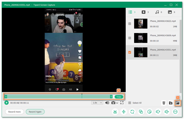The image size is (184, 119).
Task: Toggle the Select All checkbox
Action: coord(130,103)
